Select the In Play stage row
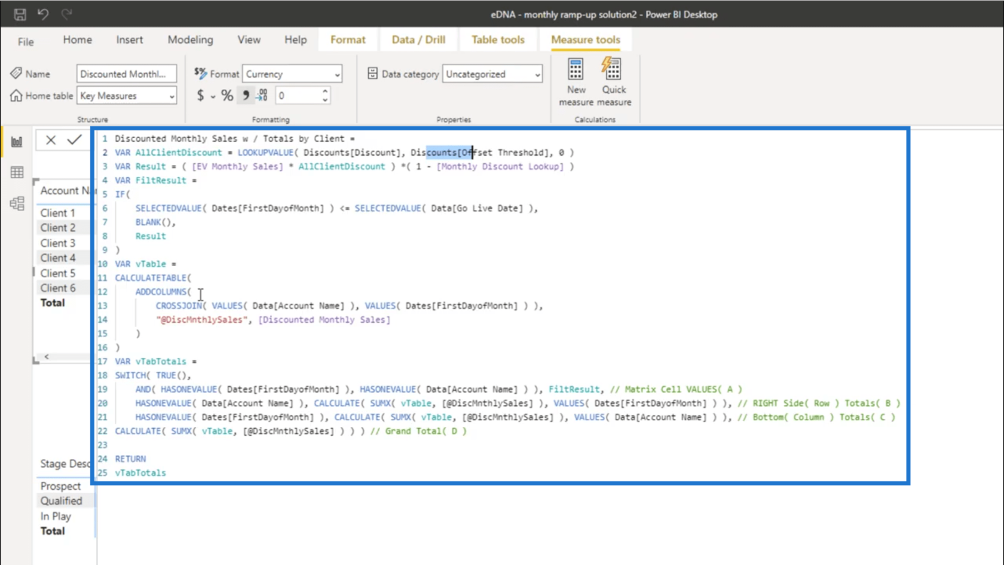Viewport: 1004px width, 565px height. click(x=56, y=517)
